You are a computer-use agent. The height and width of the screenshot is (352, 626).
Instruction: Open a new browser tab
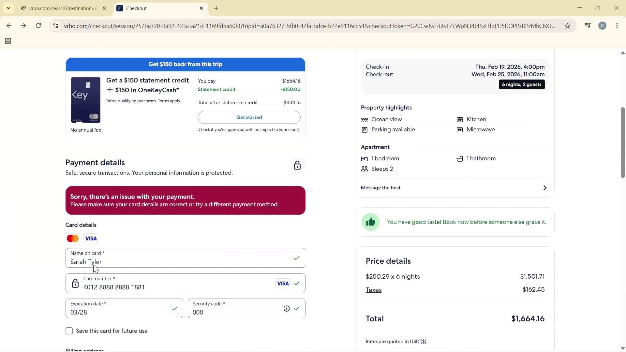pos(216,8)
